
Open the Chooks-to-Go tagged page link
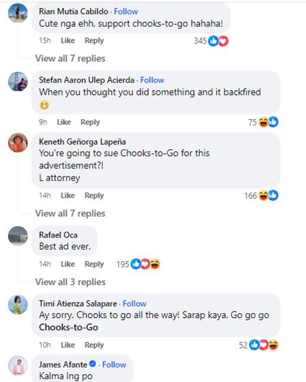click(69, 327)
